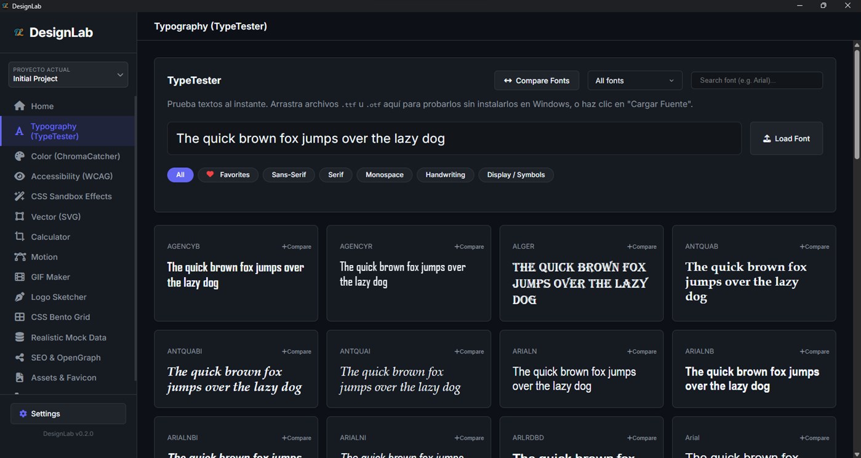
Task: Click the Settings gear icon
Action: (x=23, y=414)
